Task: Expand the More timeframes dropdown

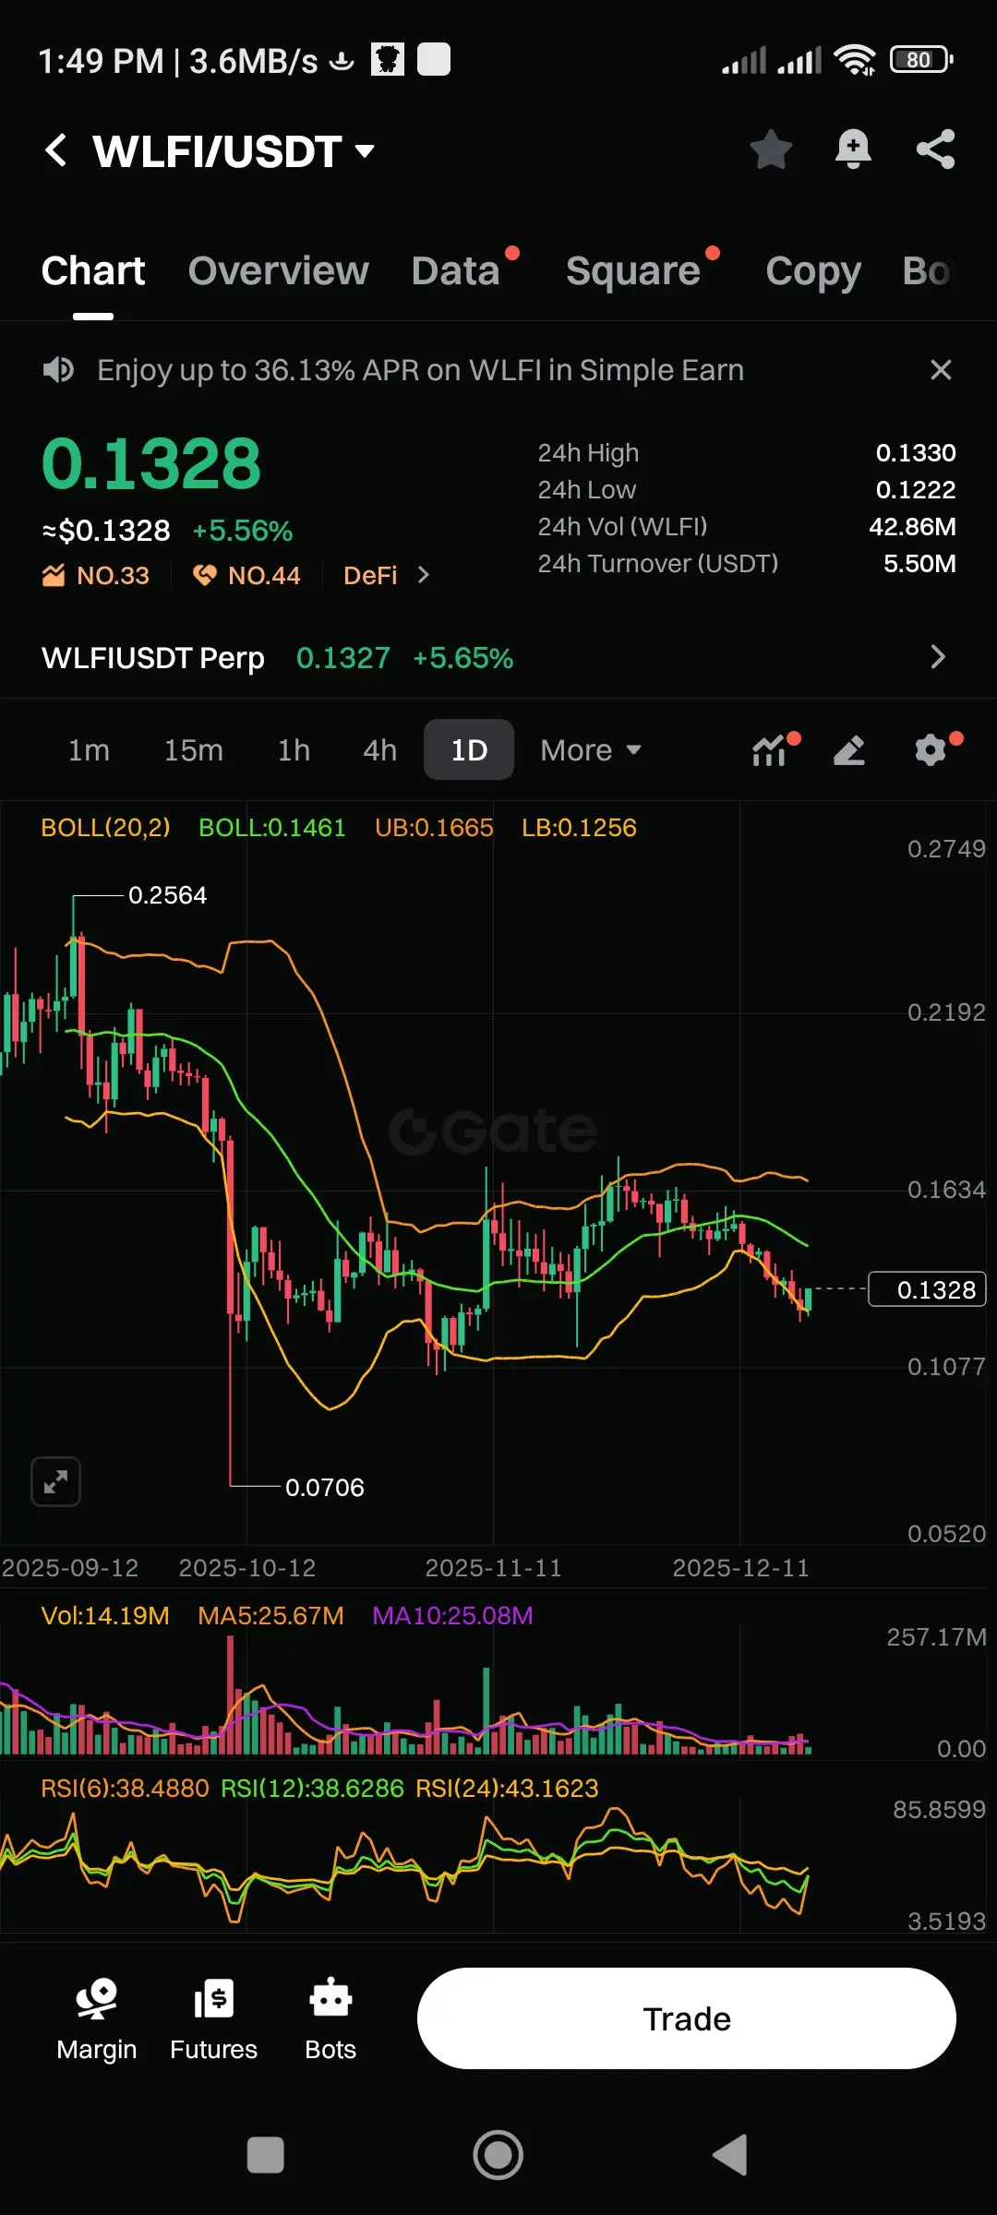Action: tap(591, 750)
